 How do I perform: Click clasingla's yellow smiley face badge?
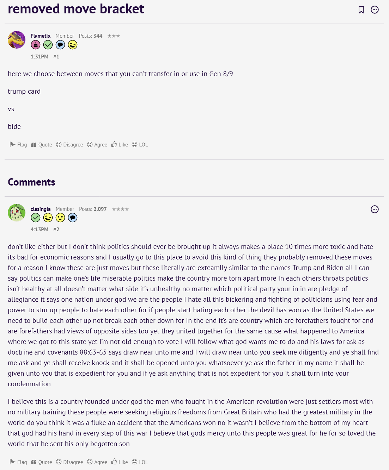tap(60, 218)
